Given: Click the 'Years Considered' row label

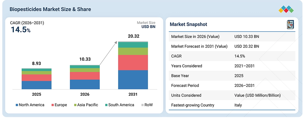Looking at the screenshot, I should click(187, 66).
